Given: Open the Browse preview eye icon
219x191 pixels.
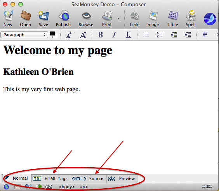Looking at the screenshot, I should coord(86,16).
